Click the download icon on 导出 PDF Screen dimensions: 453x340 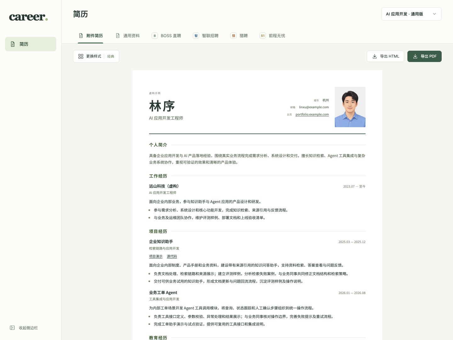[x=415, y=56]
